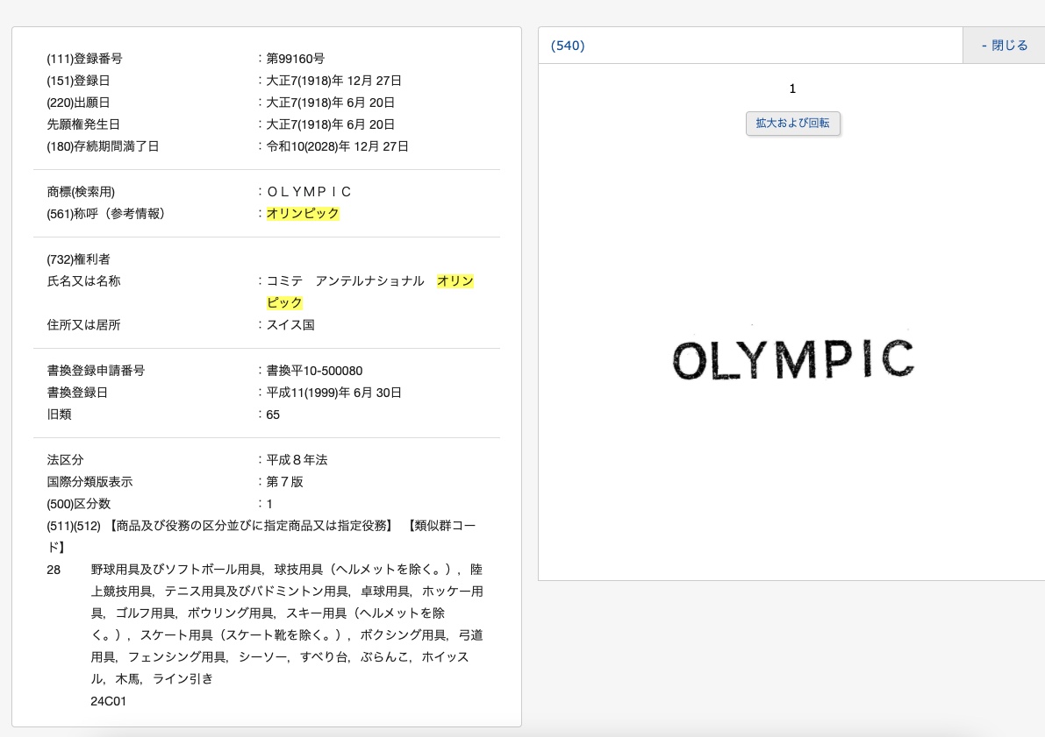Click similar group code 24C01
The width and height of the screenshot is (1045, 737).
108,701
